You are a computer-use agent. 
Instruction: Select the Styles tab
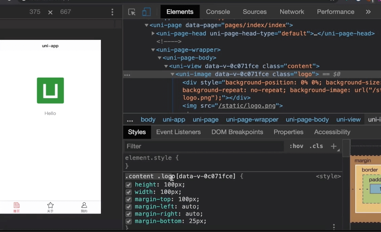point(137,132)
